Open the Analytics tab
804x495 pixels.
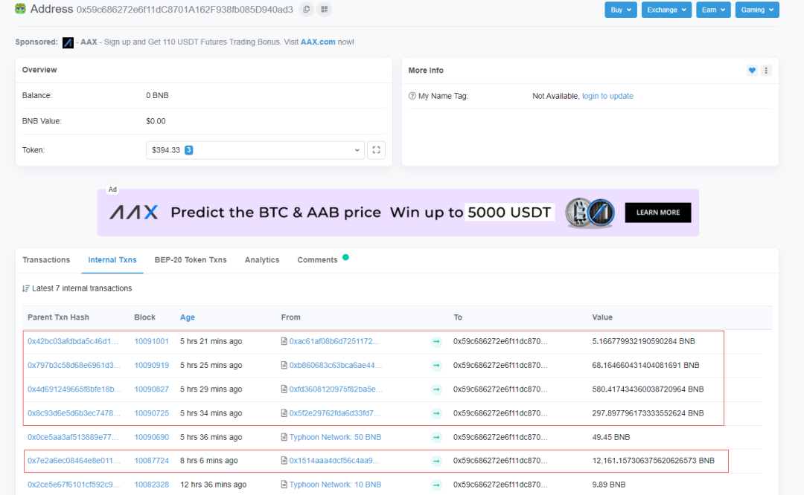pos(262,260)
